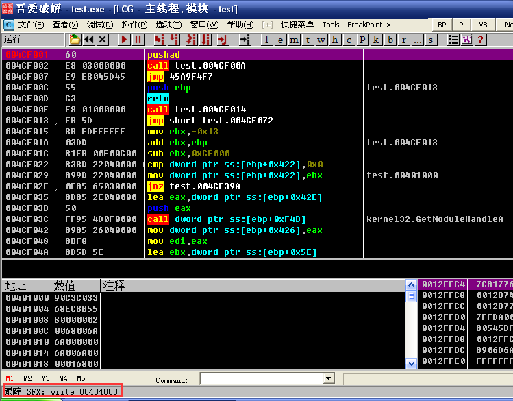
Task: Open Call stack with 'k' button
Action: click(376, 40)
